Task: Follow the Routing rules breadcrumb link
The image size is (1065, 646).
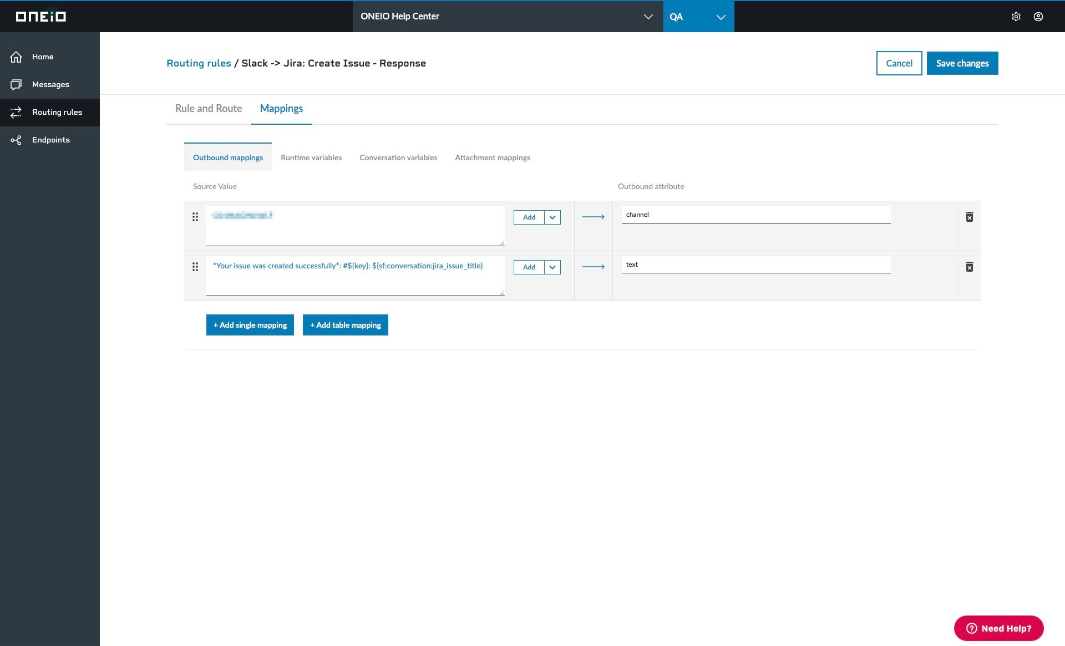Action: tap(199, 63)
